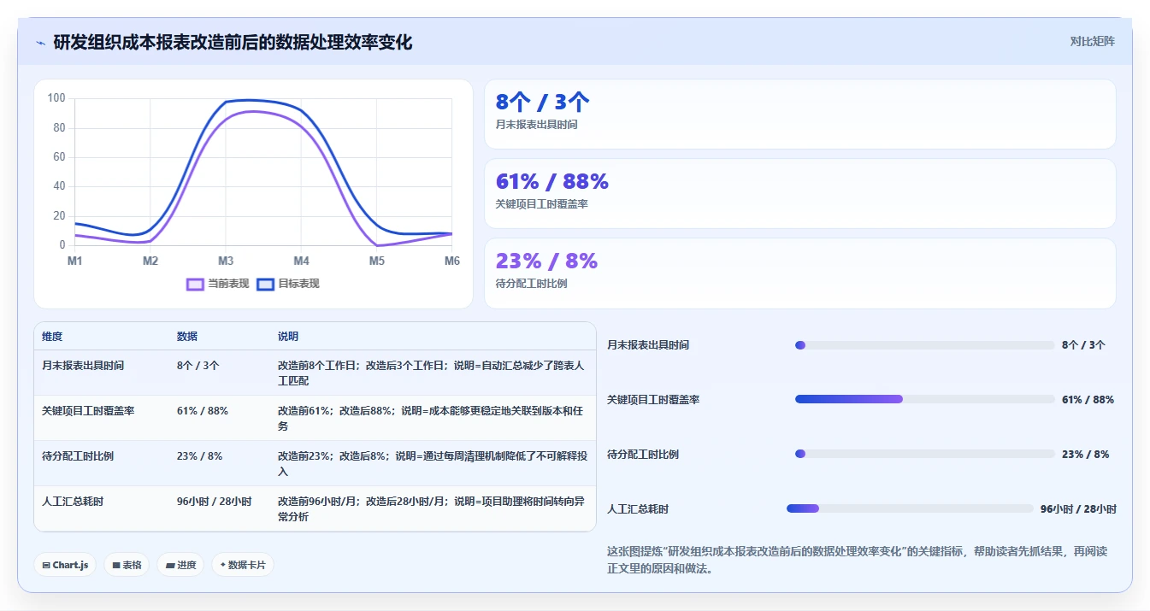Viewport: 1150px width, 611px height.
Task: Click table value 96小时 / 28小时
Action: [x=214, y=502]
